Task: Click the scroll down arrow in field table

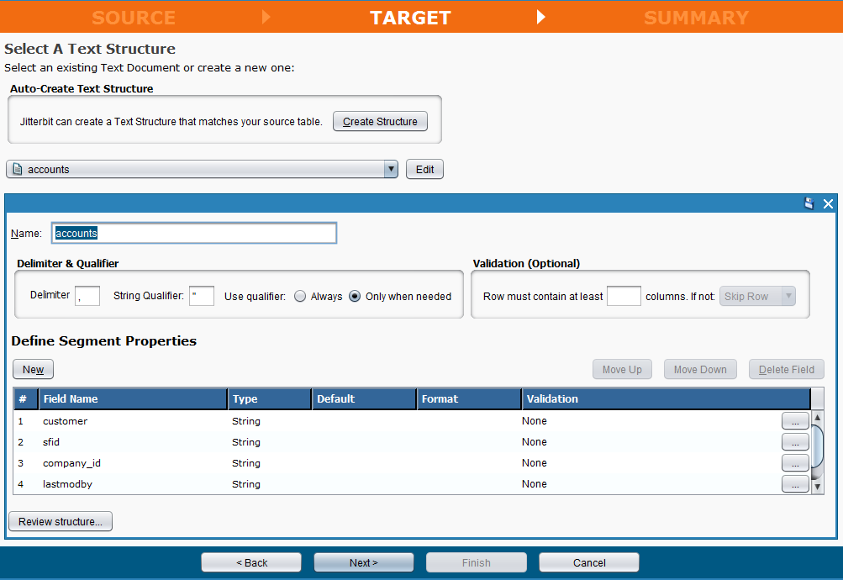Action: 817,486
